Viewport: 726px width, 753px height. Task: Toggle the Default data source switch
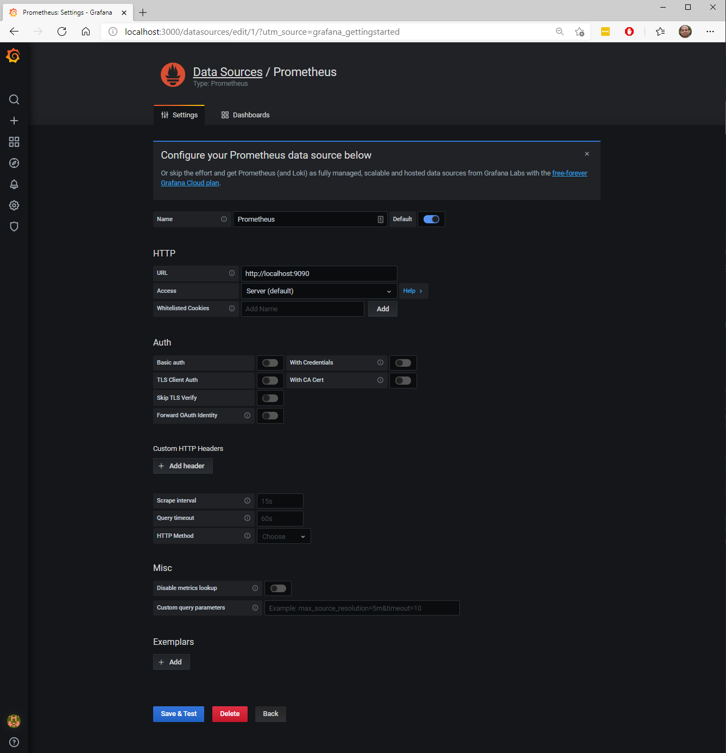431,219
